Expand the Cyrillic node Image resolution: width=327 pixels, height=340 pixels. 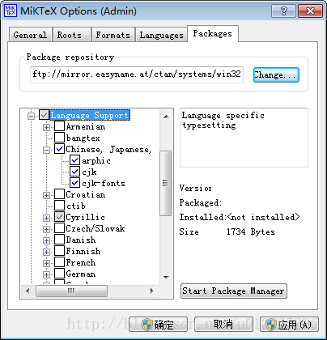(x=46, y=218)
